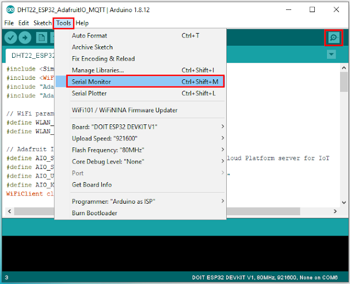Select the DHT22_ESP32 sketch tab
This screenshot has width=350, height=284.
coord(30,56)
